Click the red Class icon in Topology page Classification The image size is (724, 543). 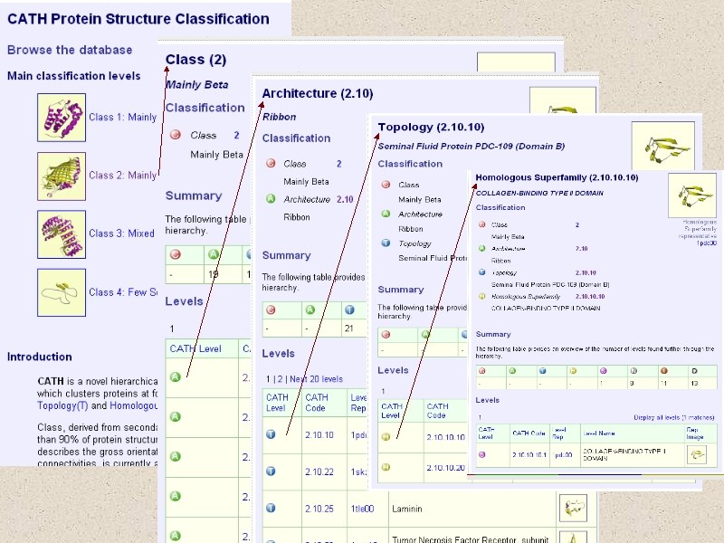click(386, 185)
